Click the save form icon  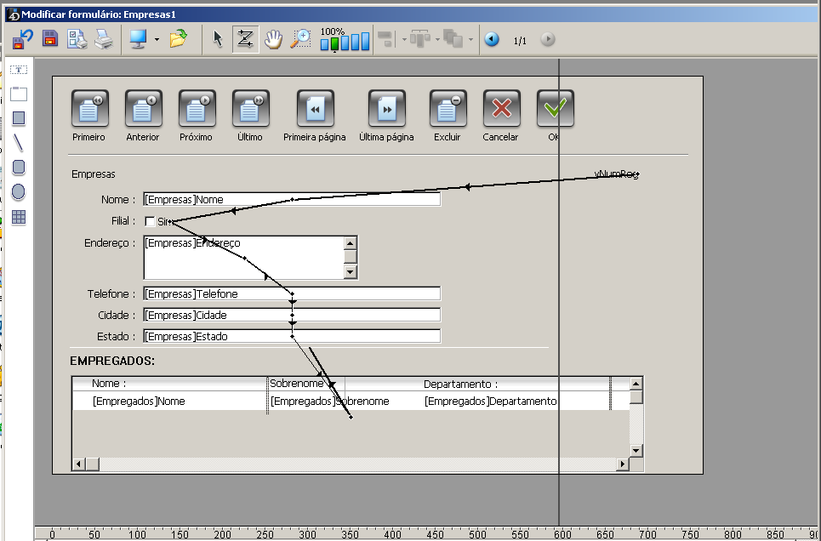click(50, 39)
